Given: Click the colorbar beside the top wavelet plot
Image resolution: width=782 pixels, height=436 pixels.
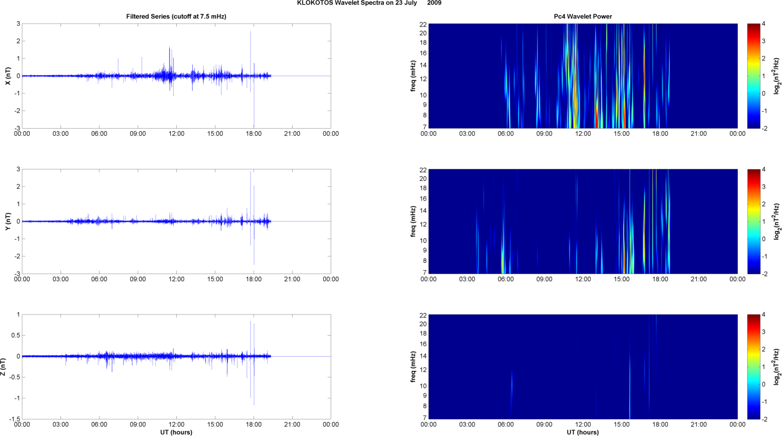Looking at the screenshot, I should click(753, 76).
